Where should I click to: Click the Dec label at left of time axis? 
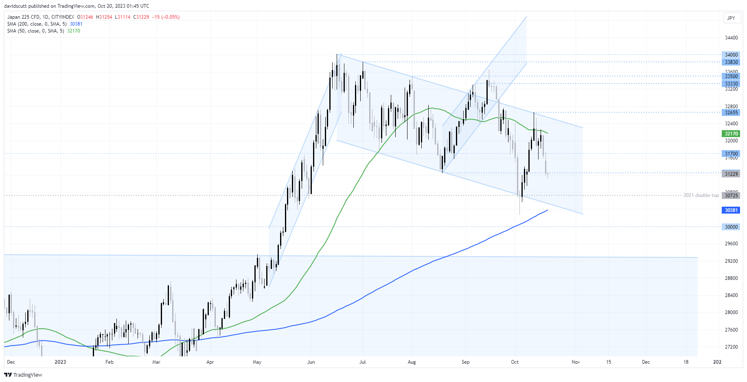pos(11,362)
